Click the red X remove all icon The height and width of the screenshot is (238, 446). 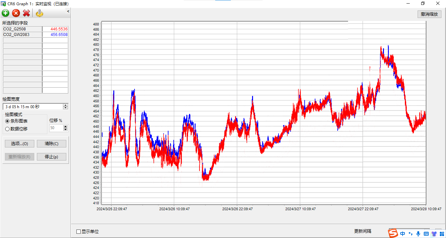(26, 13)
